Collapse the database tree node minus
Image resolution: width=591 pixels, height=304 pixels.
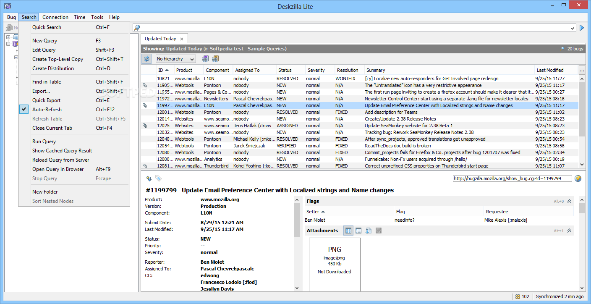8,44
